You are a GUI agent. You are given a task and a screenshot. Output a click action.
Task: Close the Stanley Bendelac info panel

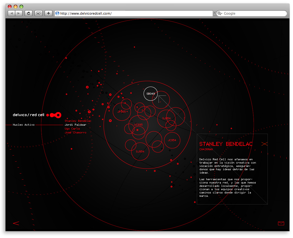[x=264, y=144]
